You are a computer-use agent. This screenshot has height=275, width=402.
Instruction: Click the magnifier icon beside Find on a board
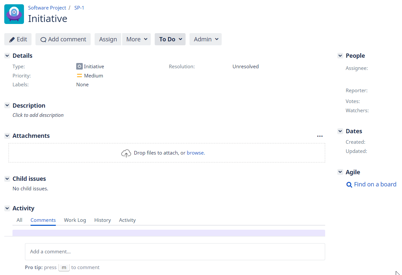(349, 185)
